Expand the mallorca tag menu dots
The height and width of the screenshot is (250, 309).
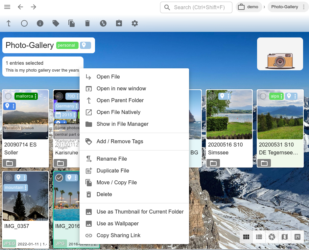tap(36, 96)
